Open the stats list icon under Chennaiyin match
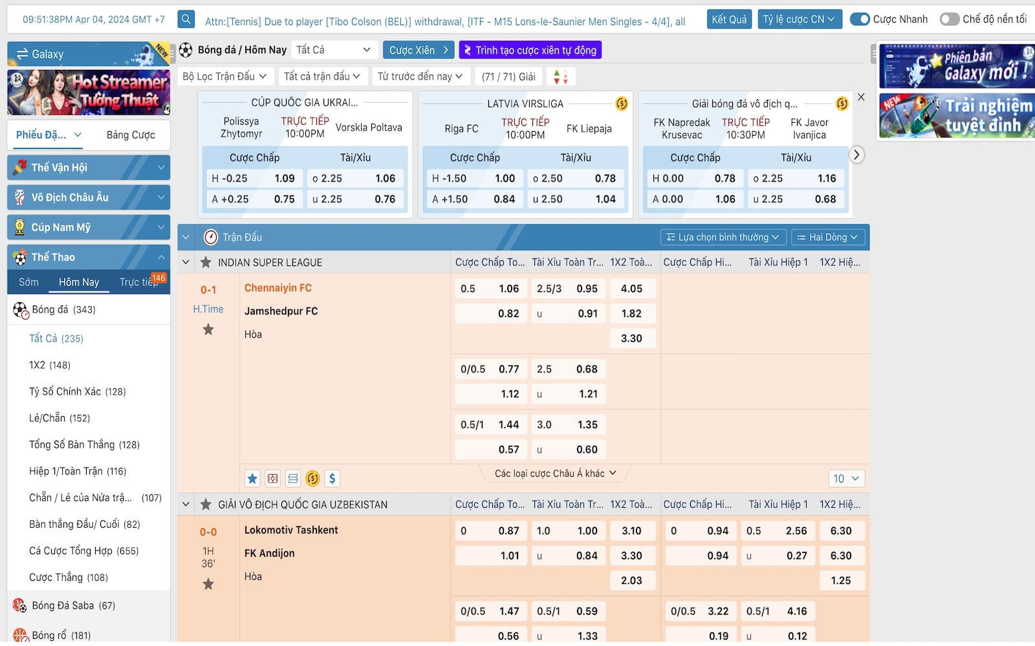 point(293,479)
